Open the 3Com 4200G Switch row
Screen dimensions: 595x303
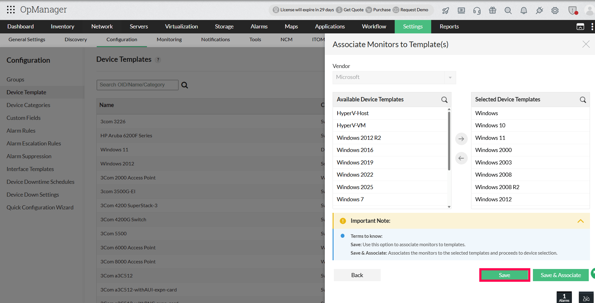211,220
